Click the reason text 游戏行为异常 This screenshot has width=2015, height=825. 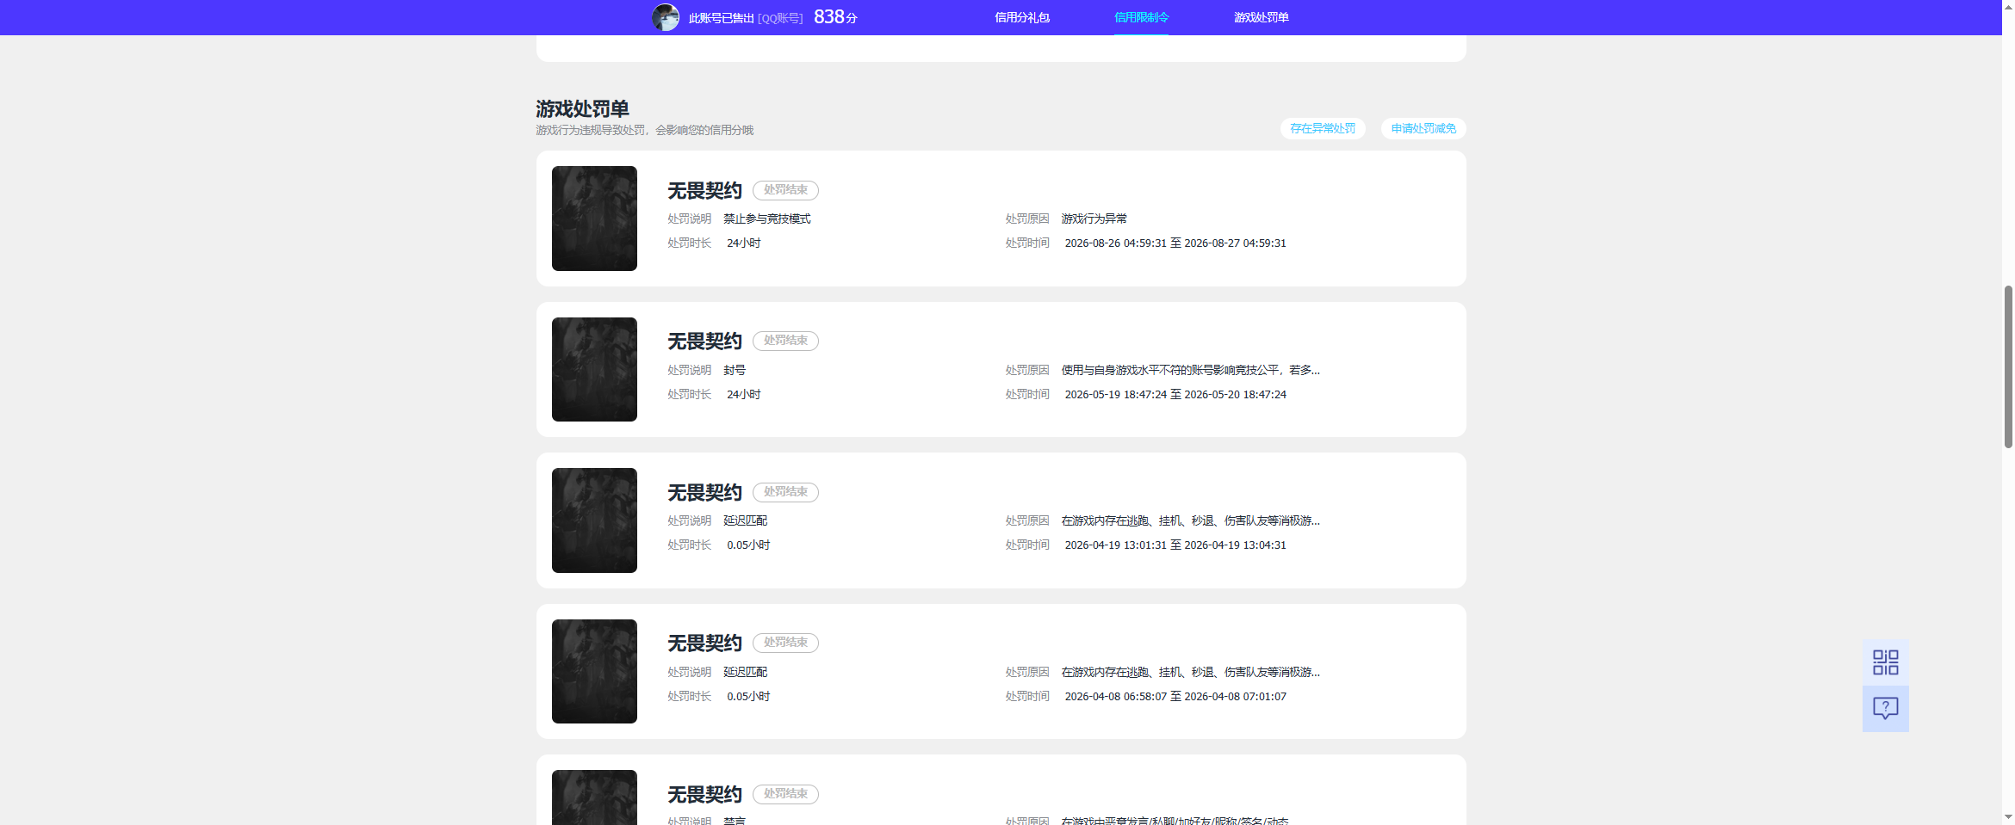pyautogui.click(x=1094, y=219)
